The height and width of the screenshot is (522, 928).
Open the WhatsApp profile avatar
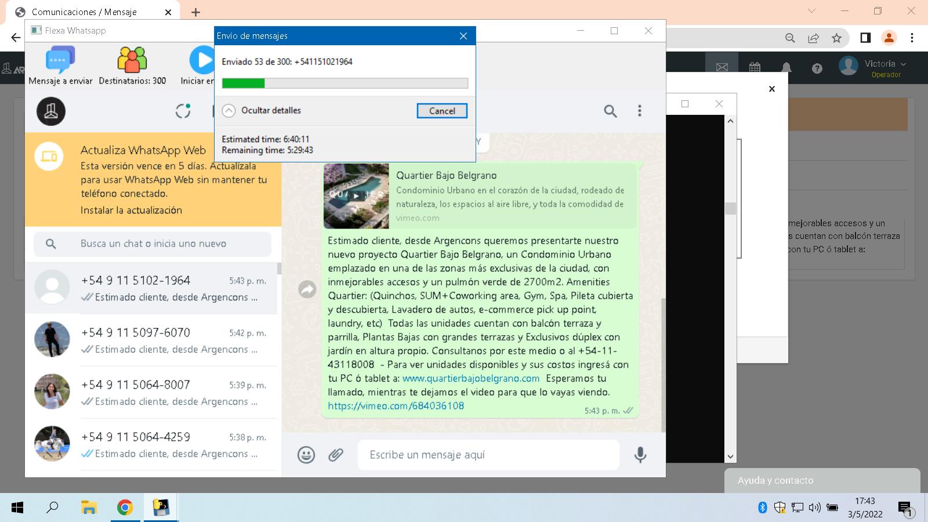click(x=51, y=111)
